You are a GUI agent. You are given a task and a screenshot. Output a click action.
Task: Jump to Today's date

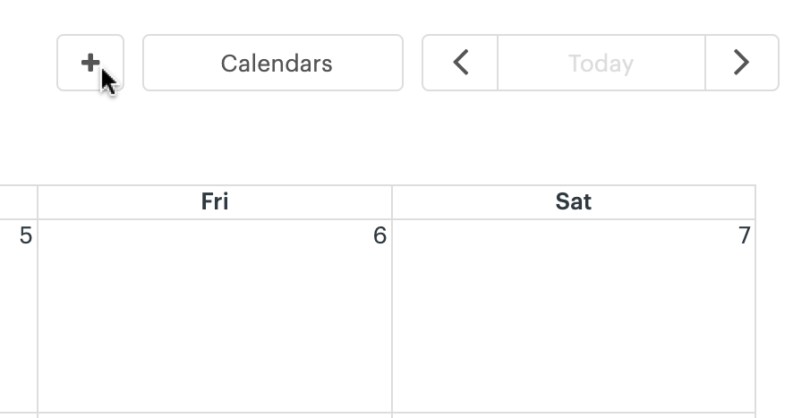(601, 63)
